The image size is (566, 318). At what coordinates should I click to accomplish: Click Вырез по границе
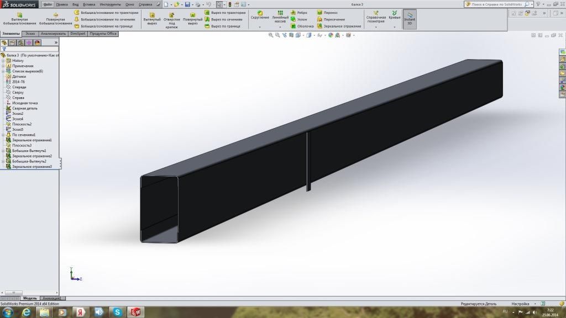(222, 26)
